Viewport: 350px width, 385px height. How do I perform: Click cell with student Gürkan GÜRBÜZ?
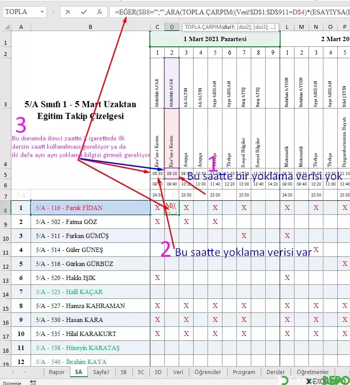[x=90, y=264]
